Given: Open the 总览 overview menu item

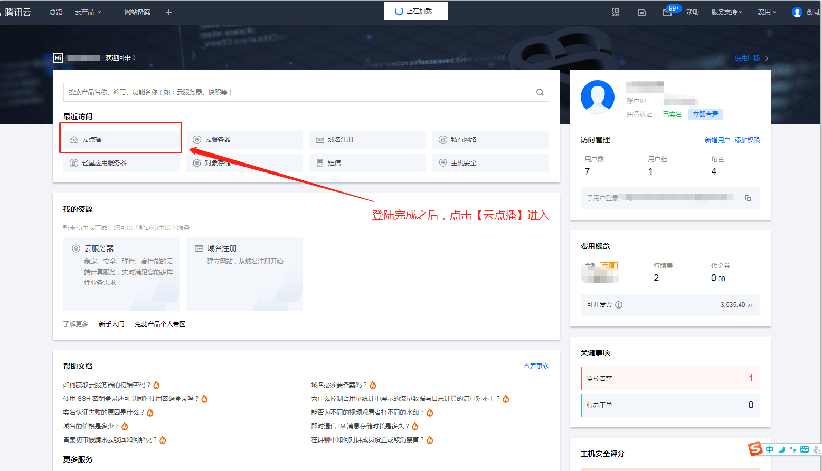Looking at the screenshot, I should (56, 12).
